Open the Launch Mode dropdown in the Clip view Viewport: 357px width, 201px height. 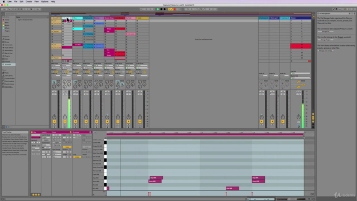tap(46, 137)
